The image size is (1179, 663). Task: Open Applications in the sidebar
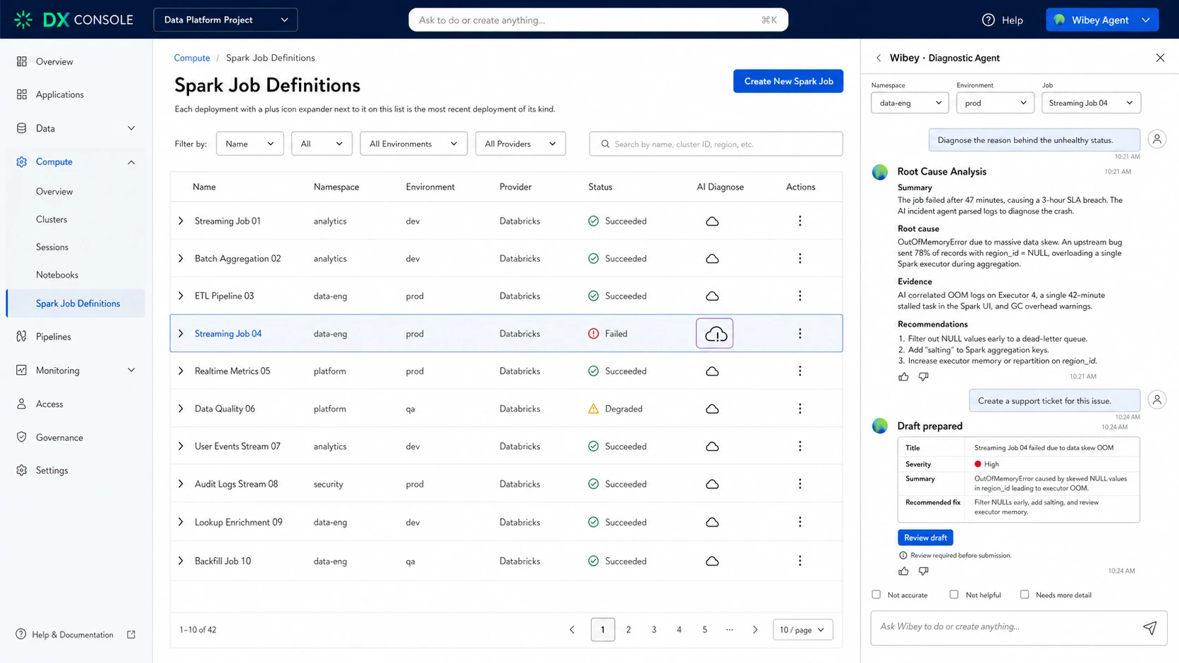[59, 94]
